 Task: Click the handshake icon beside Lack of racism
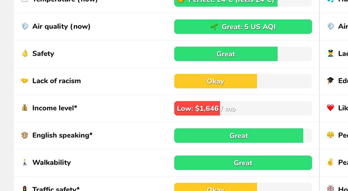coord(25,81)
